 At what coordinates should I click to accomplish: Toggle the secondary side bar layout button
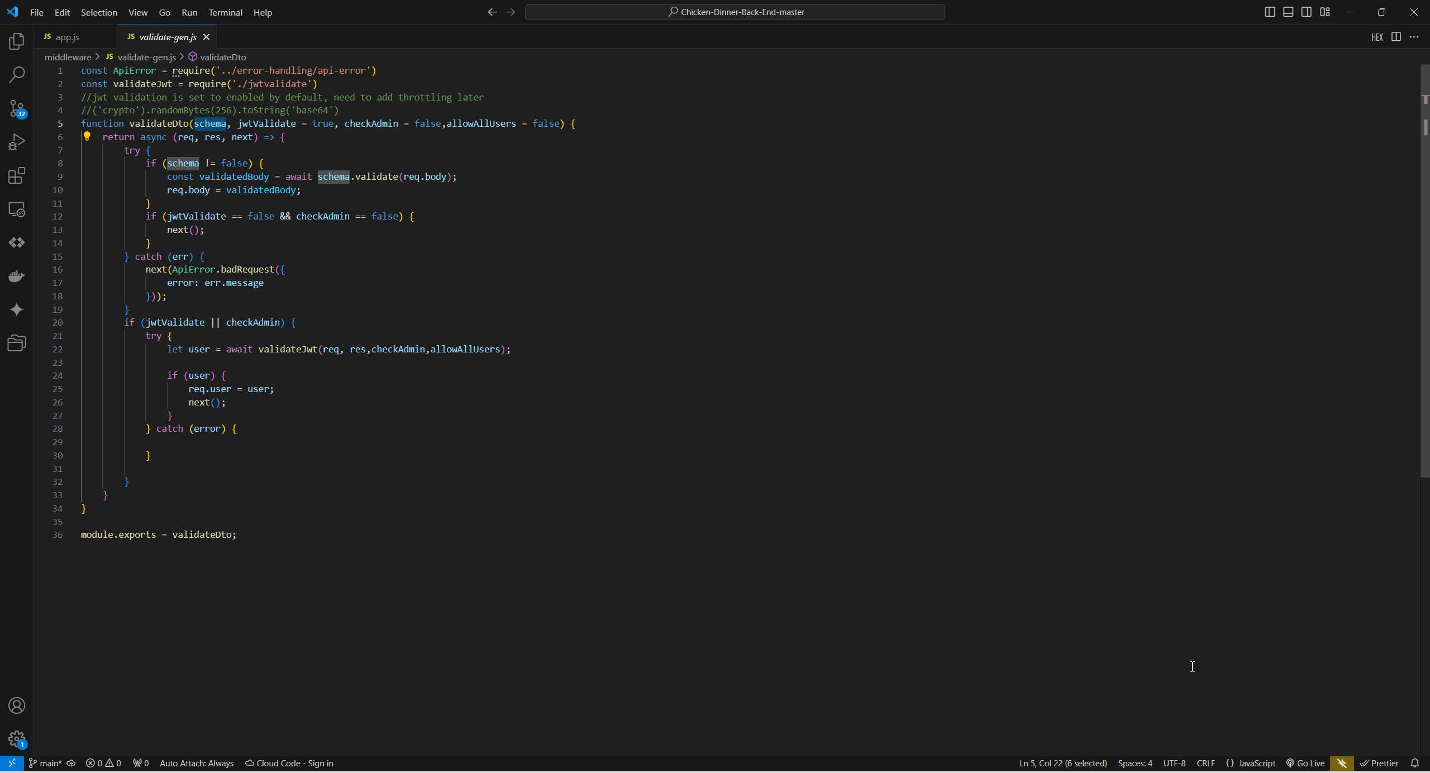click(x=1307, y=12)
